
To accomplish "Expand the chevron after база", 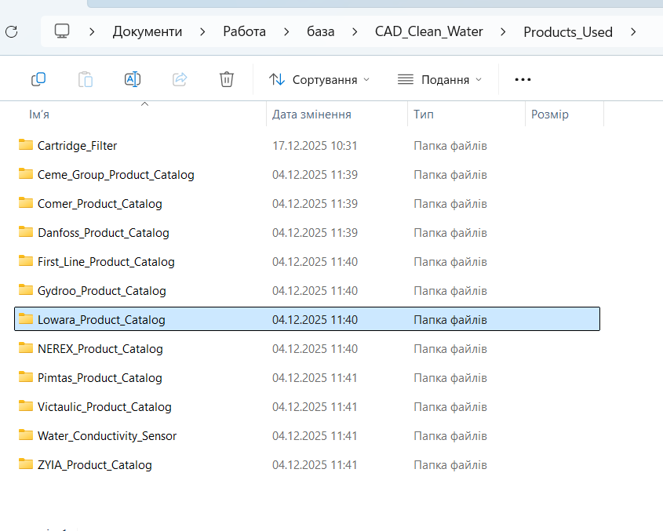I will click(355, 31).
